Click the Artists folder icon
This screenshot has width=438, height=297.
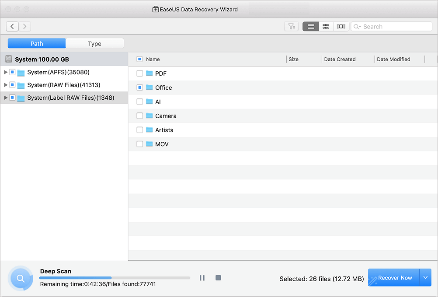pos(149,129)
